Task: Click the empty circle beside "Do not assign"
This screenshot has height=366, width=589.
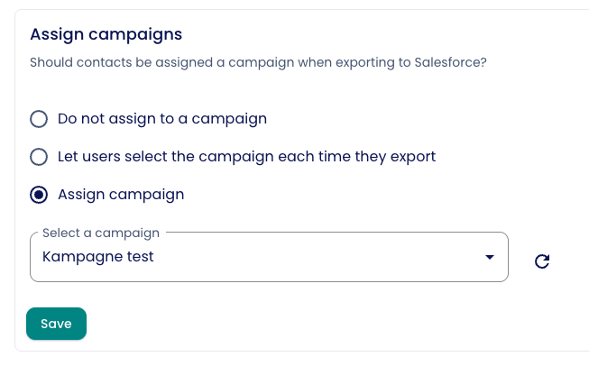Action: (x=39, y=119)
